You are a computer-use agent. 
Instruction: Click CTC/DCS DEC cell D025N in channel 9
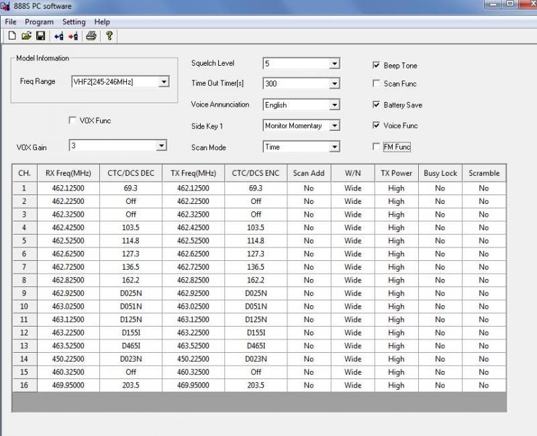pos(131,293)
